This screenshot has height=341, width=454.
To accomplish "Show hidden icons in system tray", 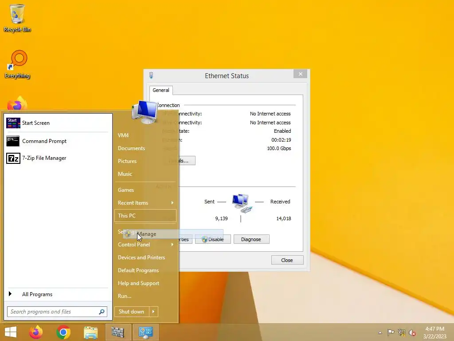I will tap(380, 333).
